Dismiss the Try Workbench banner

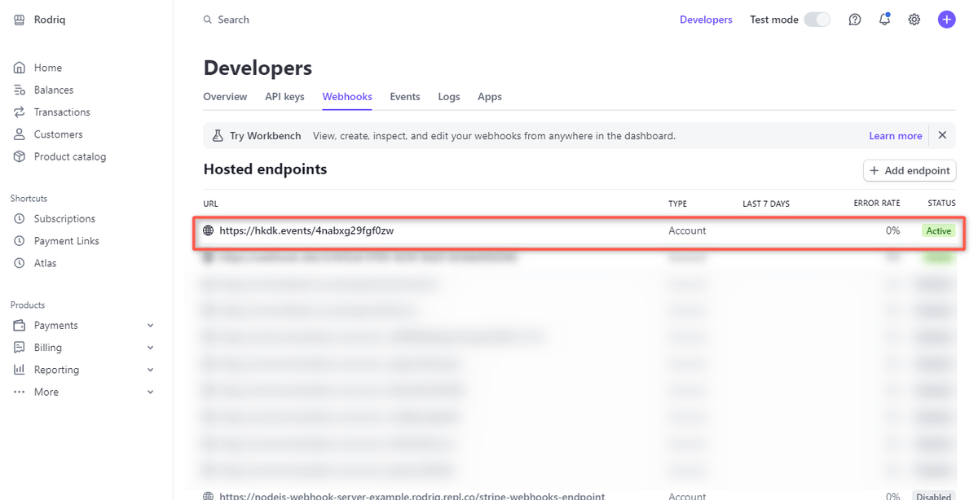[x=942, y=135]
